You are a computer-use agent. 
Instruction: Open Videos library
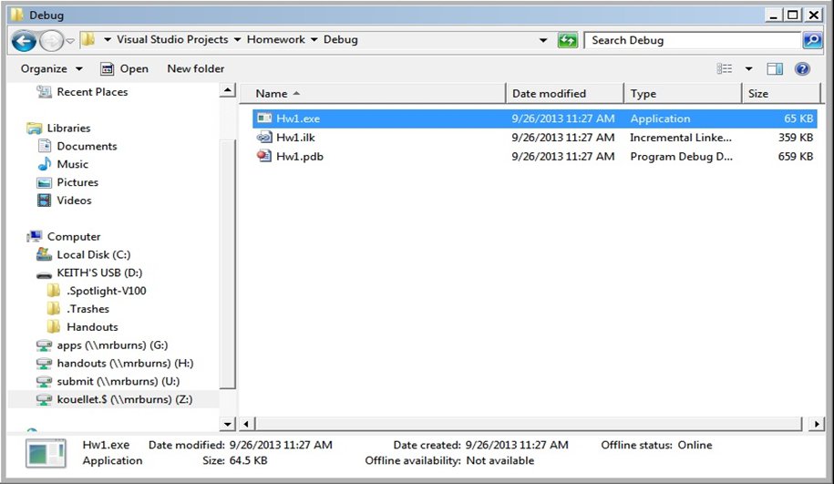point(74,200)
